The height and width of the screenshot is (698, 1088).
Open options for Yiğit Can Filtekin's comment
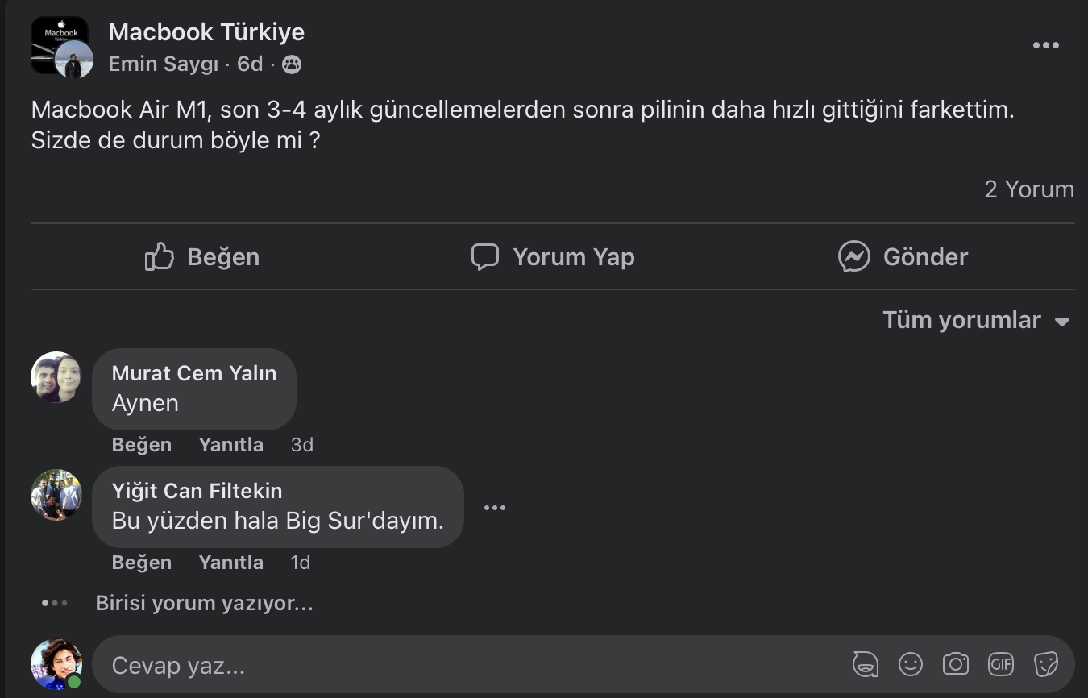[494, 508]
